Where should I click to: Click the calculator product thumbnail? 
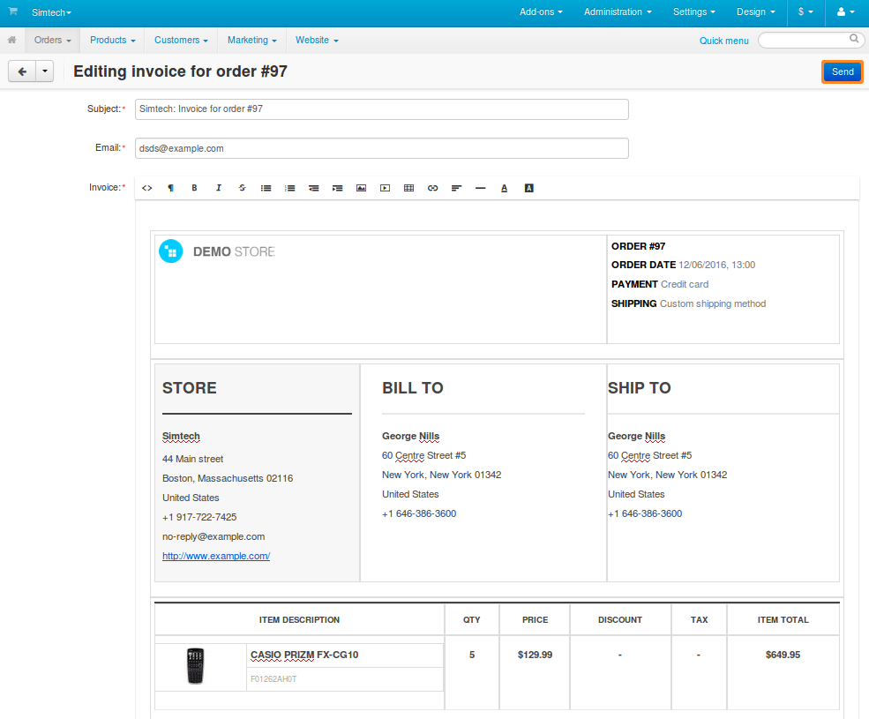pyautogui.click(x=195, y=666)
